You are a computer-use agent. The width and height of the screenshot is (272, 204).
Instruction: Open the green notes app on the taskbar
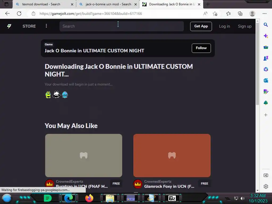(48, 198)
